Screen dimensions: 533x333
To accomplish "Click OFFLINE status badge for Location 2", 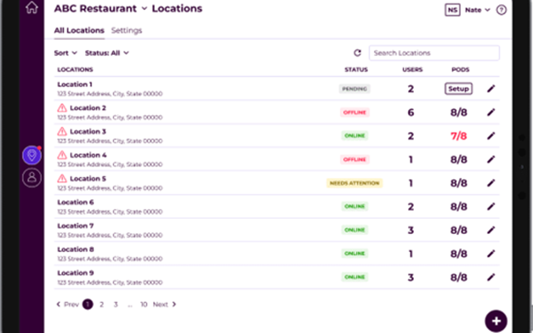I will click(x=355, y=112).
